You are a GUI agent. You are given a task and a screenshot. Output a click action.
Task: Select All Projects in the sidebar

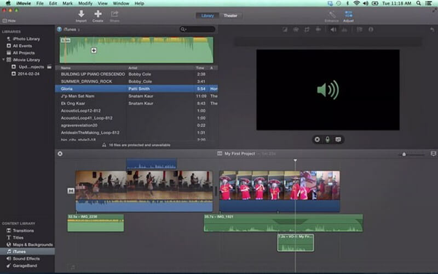[x=24, y=53]
